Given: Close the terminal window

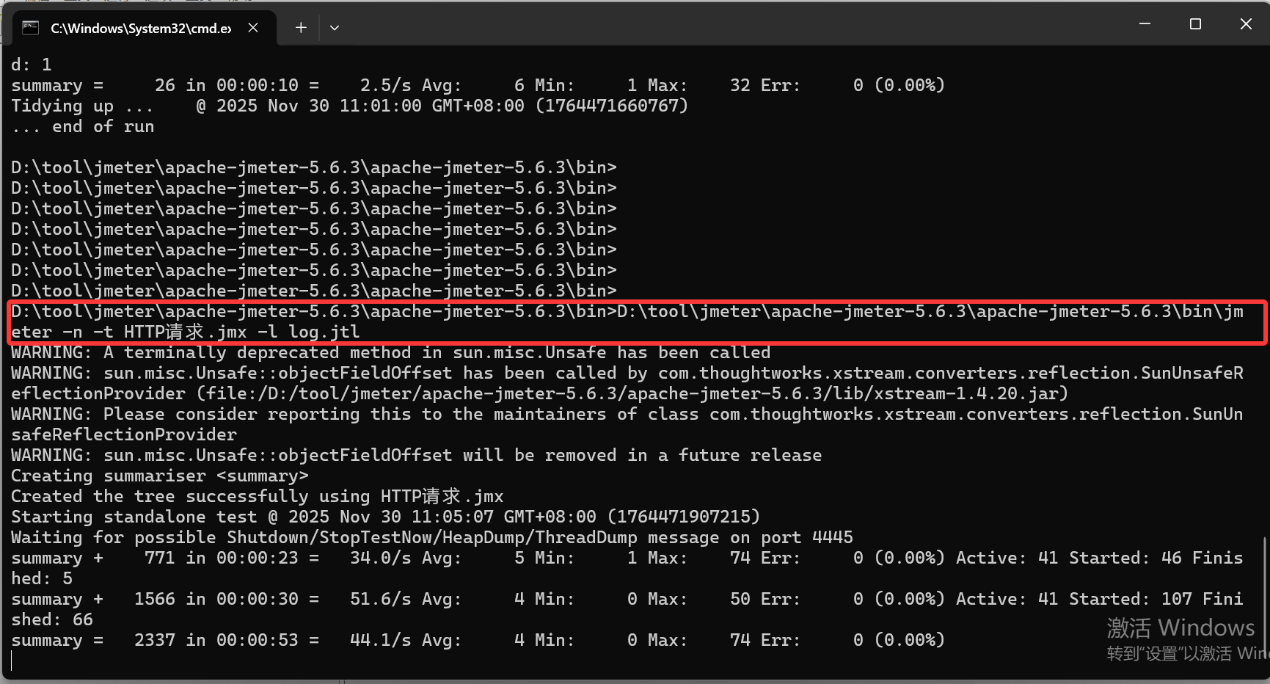Looking at the screenshot, I should point(1246,24).
